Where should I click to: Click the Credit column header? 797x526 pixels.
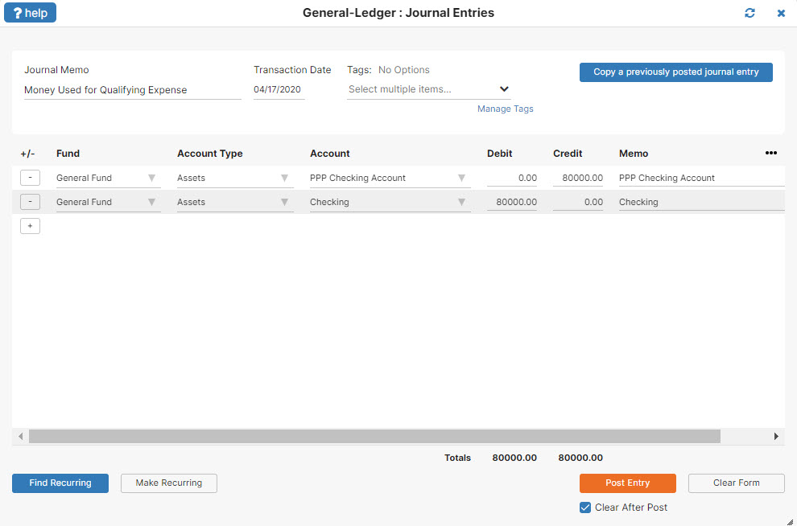568,154
